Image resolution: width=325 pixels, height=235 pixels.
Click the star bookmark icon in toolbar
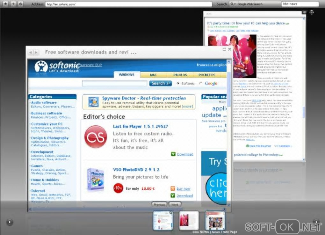tap(5, 4)
